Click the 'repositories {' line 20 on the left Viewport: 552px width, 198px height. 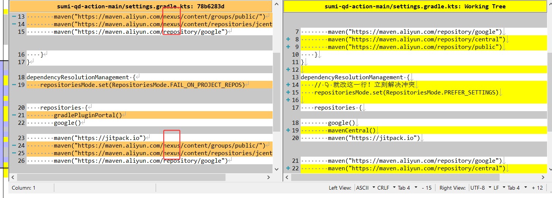pos(150,108)
